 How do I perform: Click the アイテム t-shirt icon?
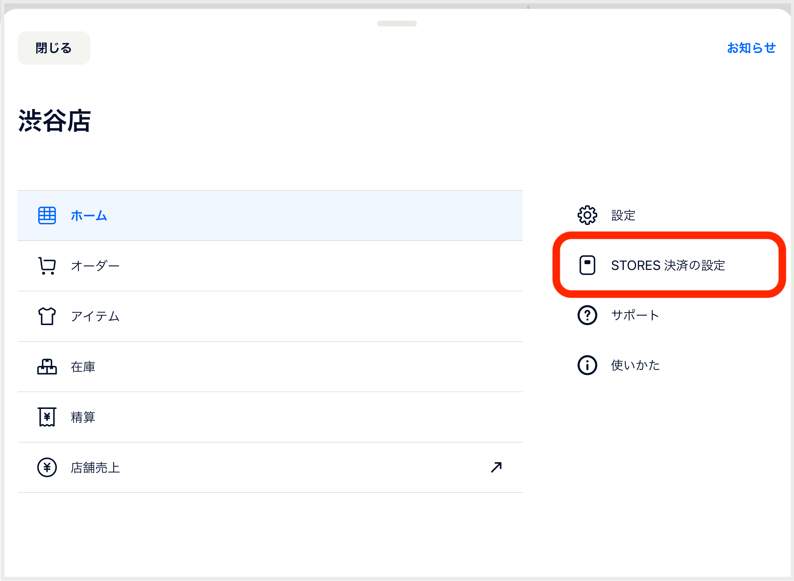tap(47, 316)
